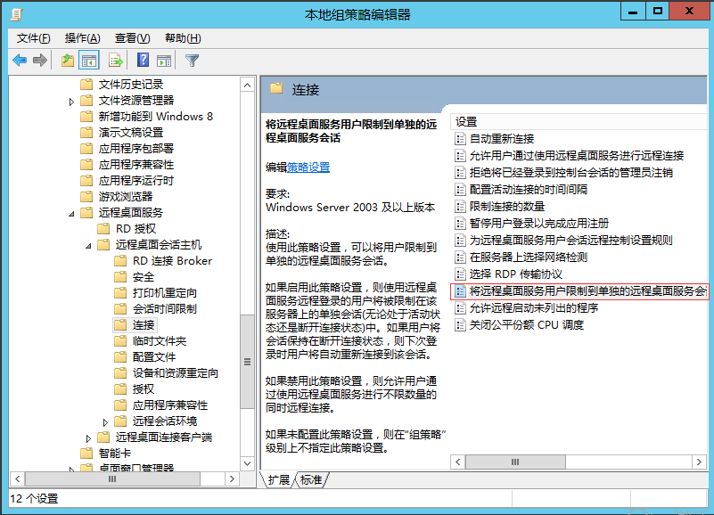Expand the 远程桌面连接客户端 tree node
The height and width of the screenshot is (515, 714).
click(x=88, y=438)
